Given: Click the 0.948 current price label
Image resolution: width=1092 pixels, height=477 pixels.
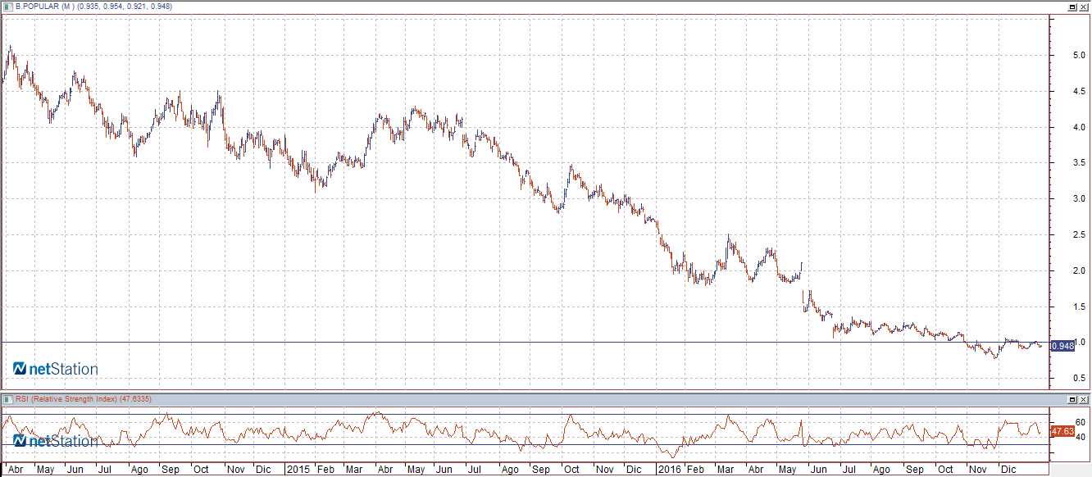Looking at the screenshot, I should coord(1062,346).
